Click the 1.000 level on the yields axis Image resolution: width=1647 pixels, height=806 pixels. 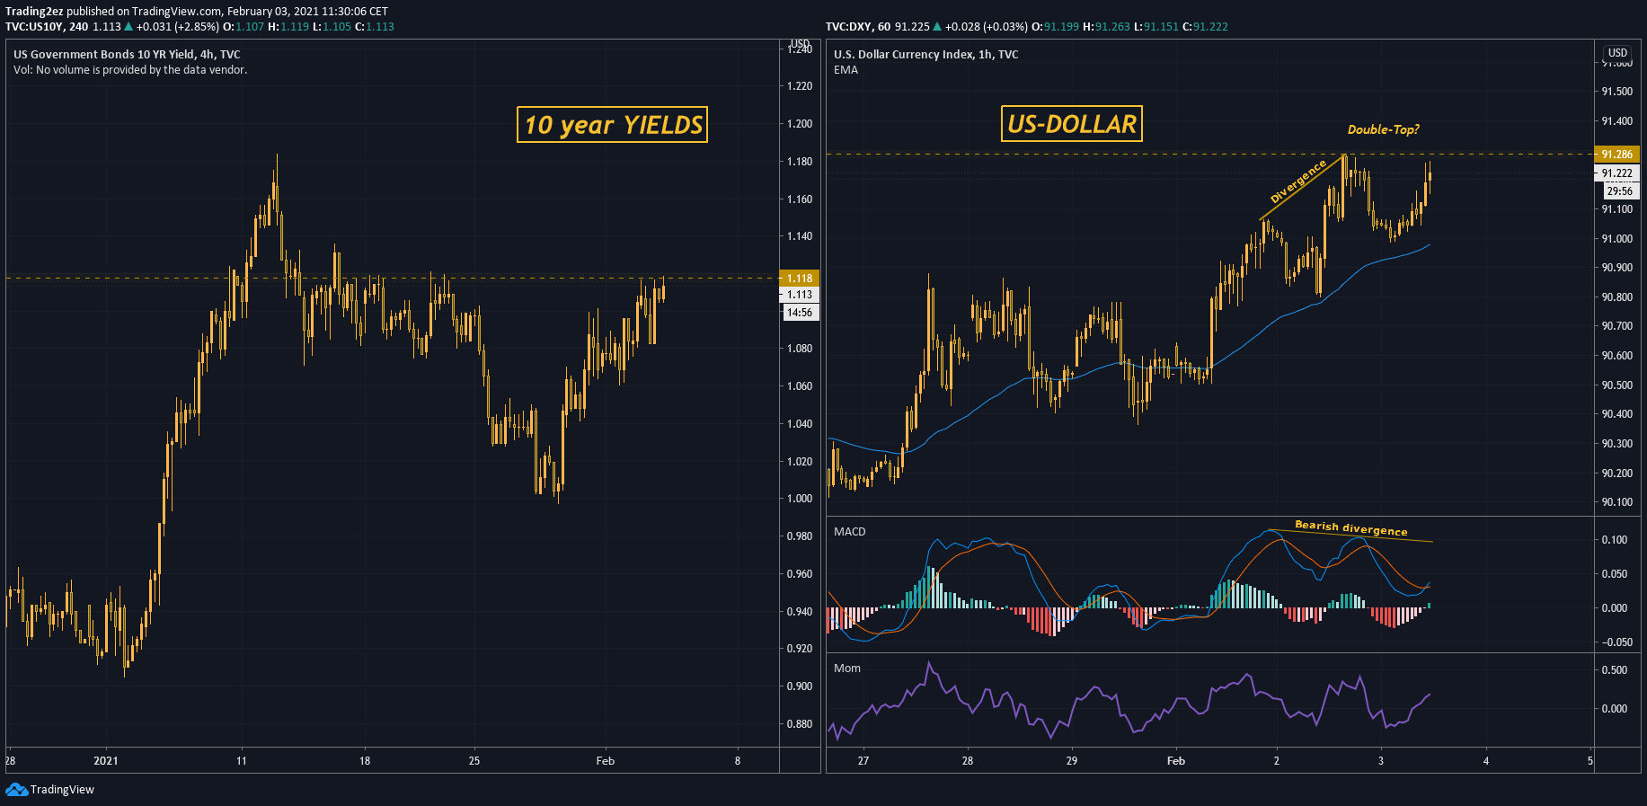click(x=800, y=499)
